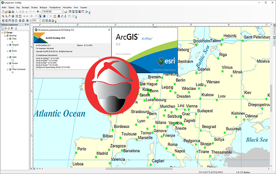Click the Undo arrow icon
The image size is (276, 174).
point(30,12)
